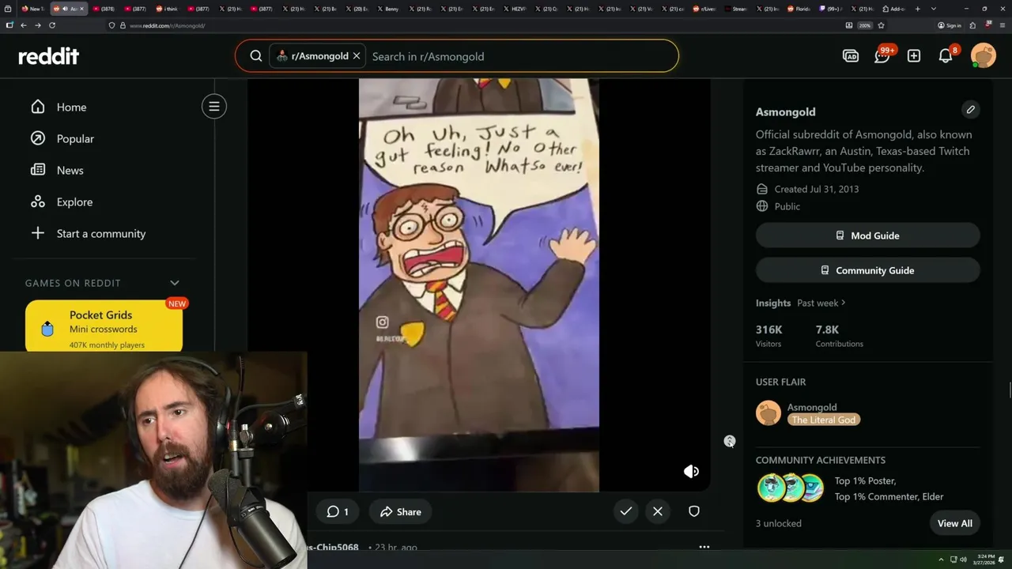Click the reddit.com address bar
1012x569 pixels.
474,25
